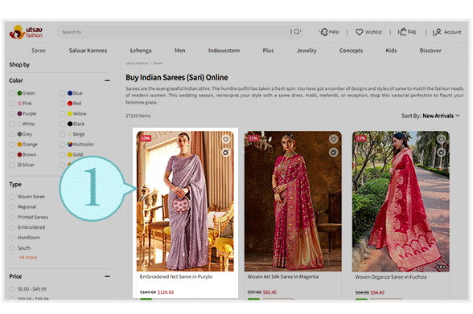Click the 15% badge on purple saree

coord(146,138)
